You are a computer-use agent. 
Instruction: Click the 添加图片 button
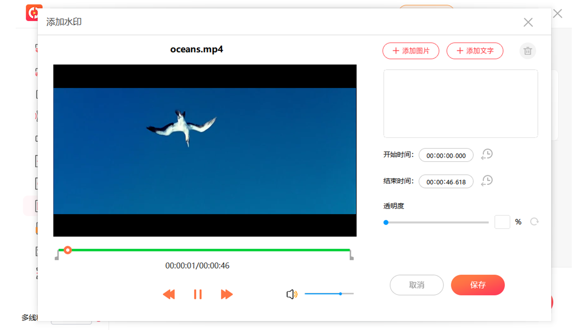click(x=411, y=51)
